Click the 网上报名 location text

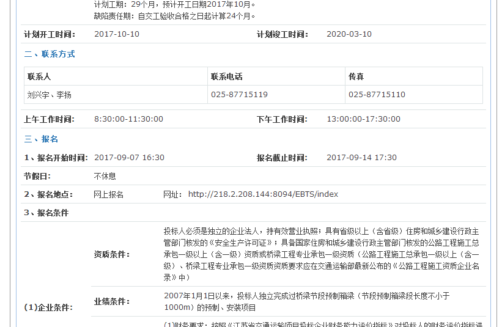tap(108, 194)
